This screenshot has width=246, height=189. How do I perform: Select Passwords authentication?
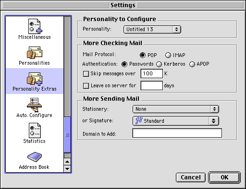[124, 64]
